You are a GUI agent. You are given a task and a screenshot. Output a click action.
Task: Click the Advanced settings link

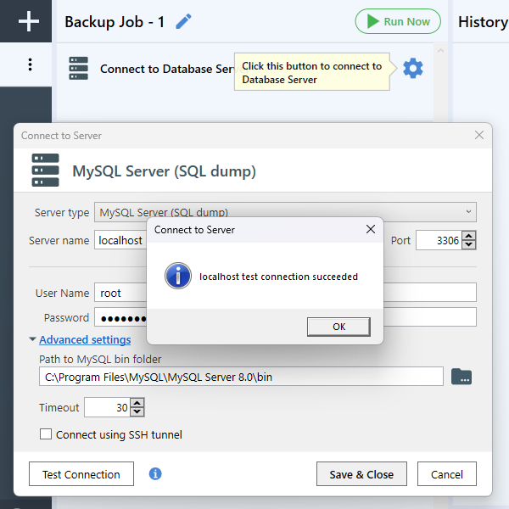pyautogui.click(x=85, y=339)
